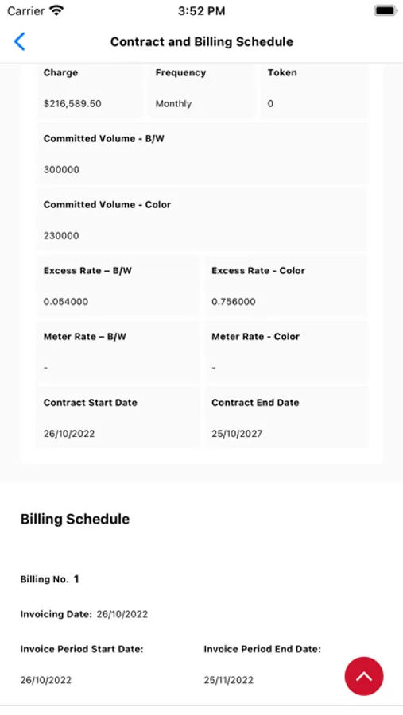The image size is (403, 715).
Task: Tap the Wi-Fi status icon
Action: coord(56,10)
